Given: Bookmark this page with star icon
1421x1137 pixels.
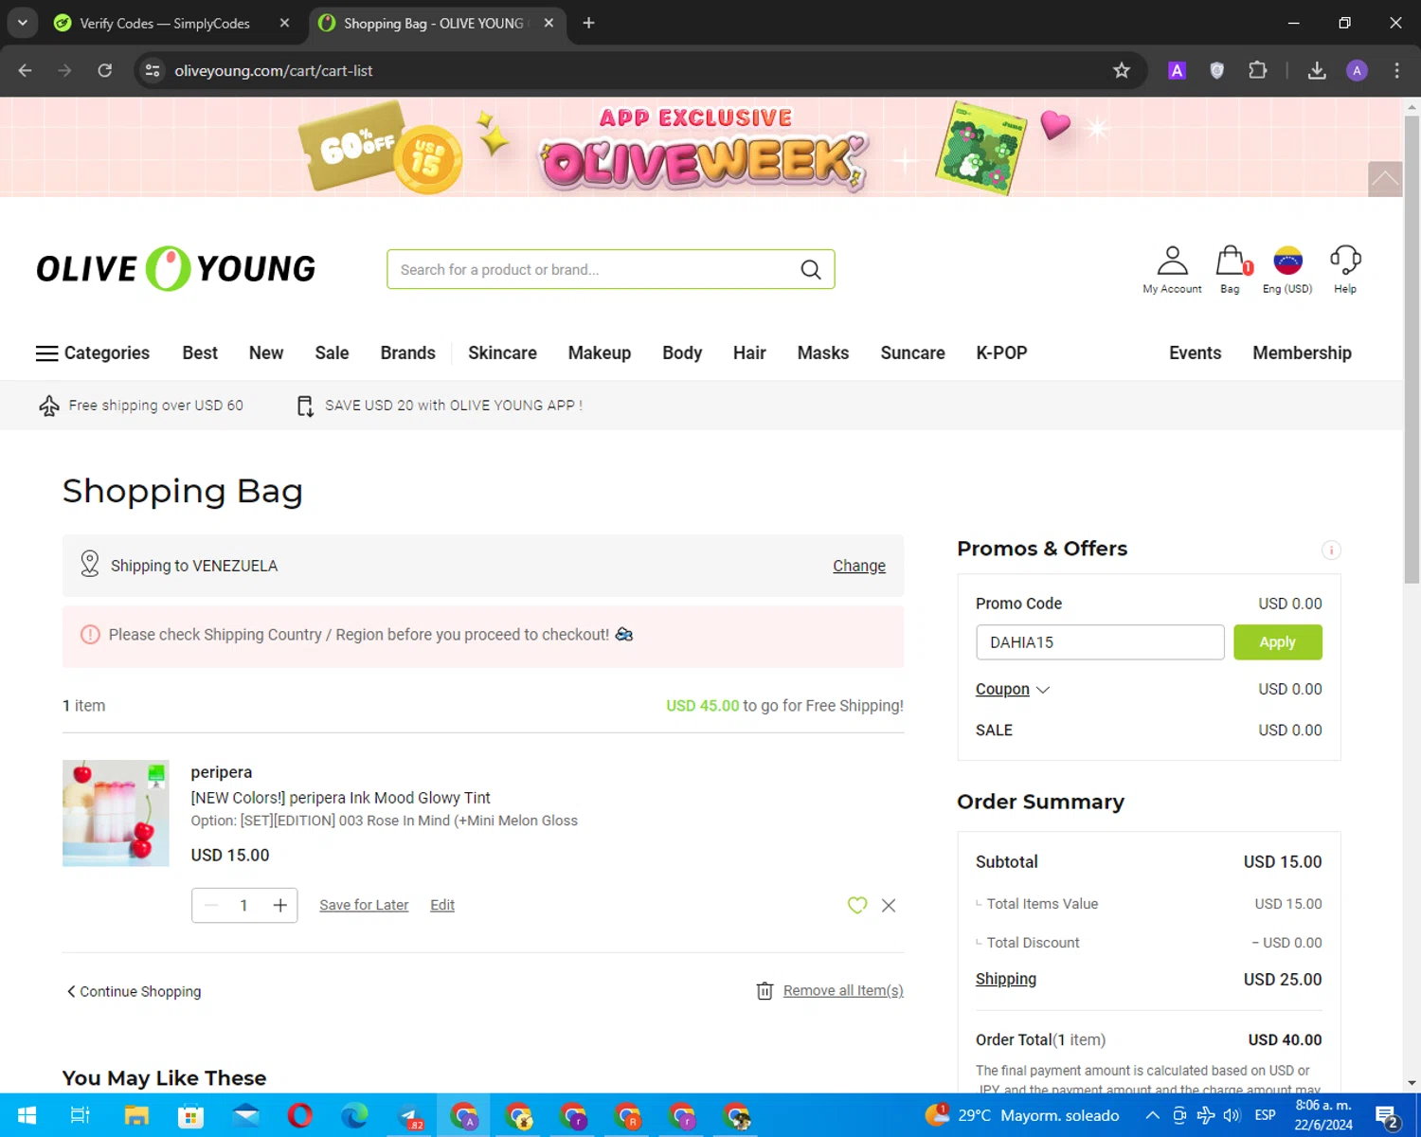Looking at the screenshot, I should 1122,70.
